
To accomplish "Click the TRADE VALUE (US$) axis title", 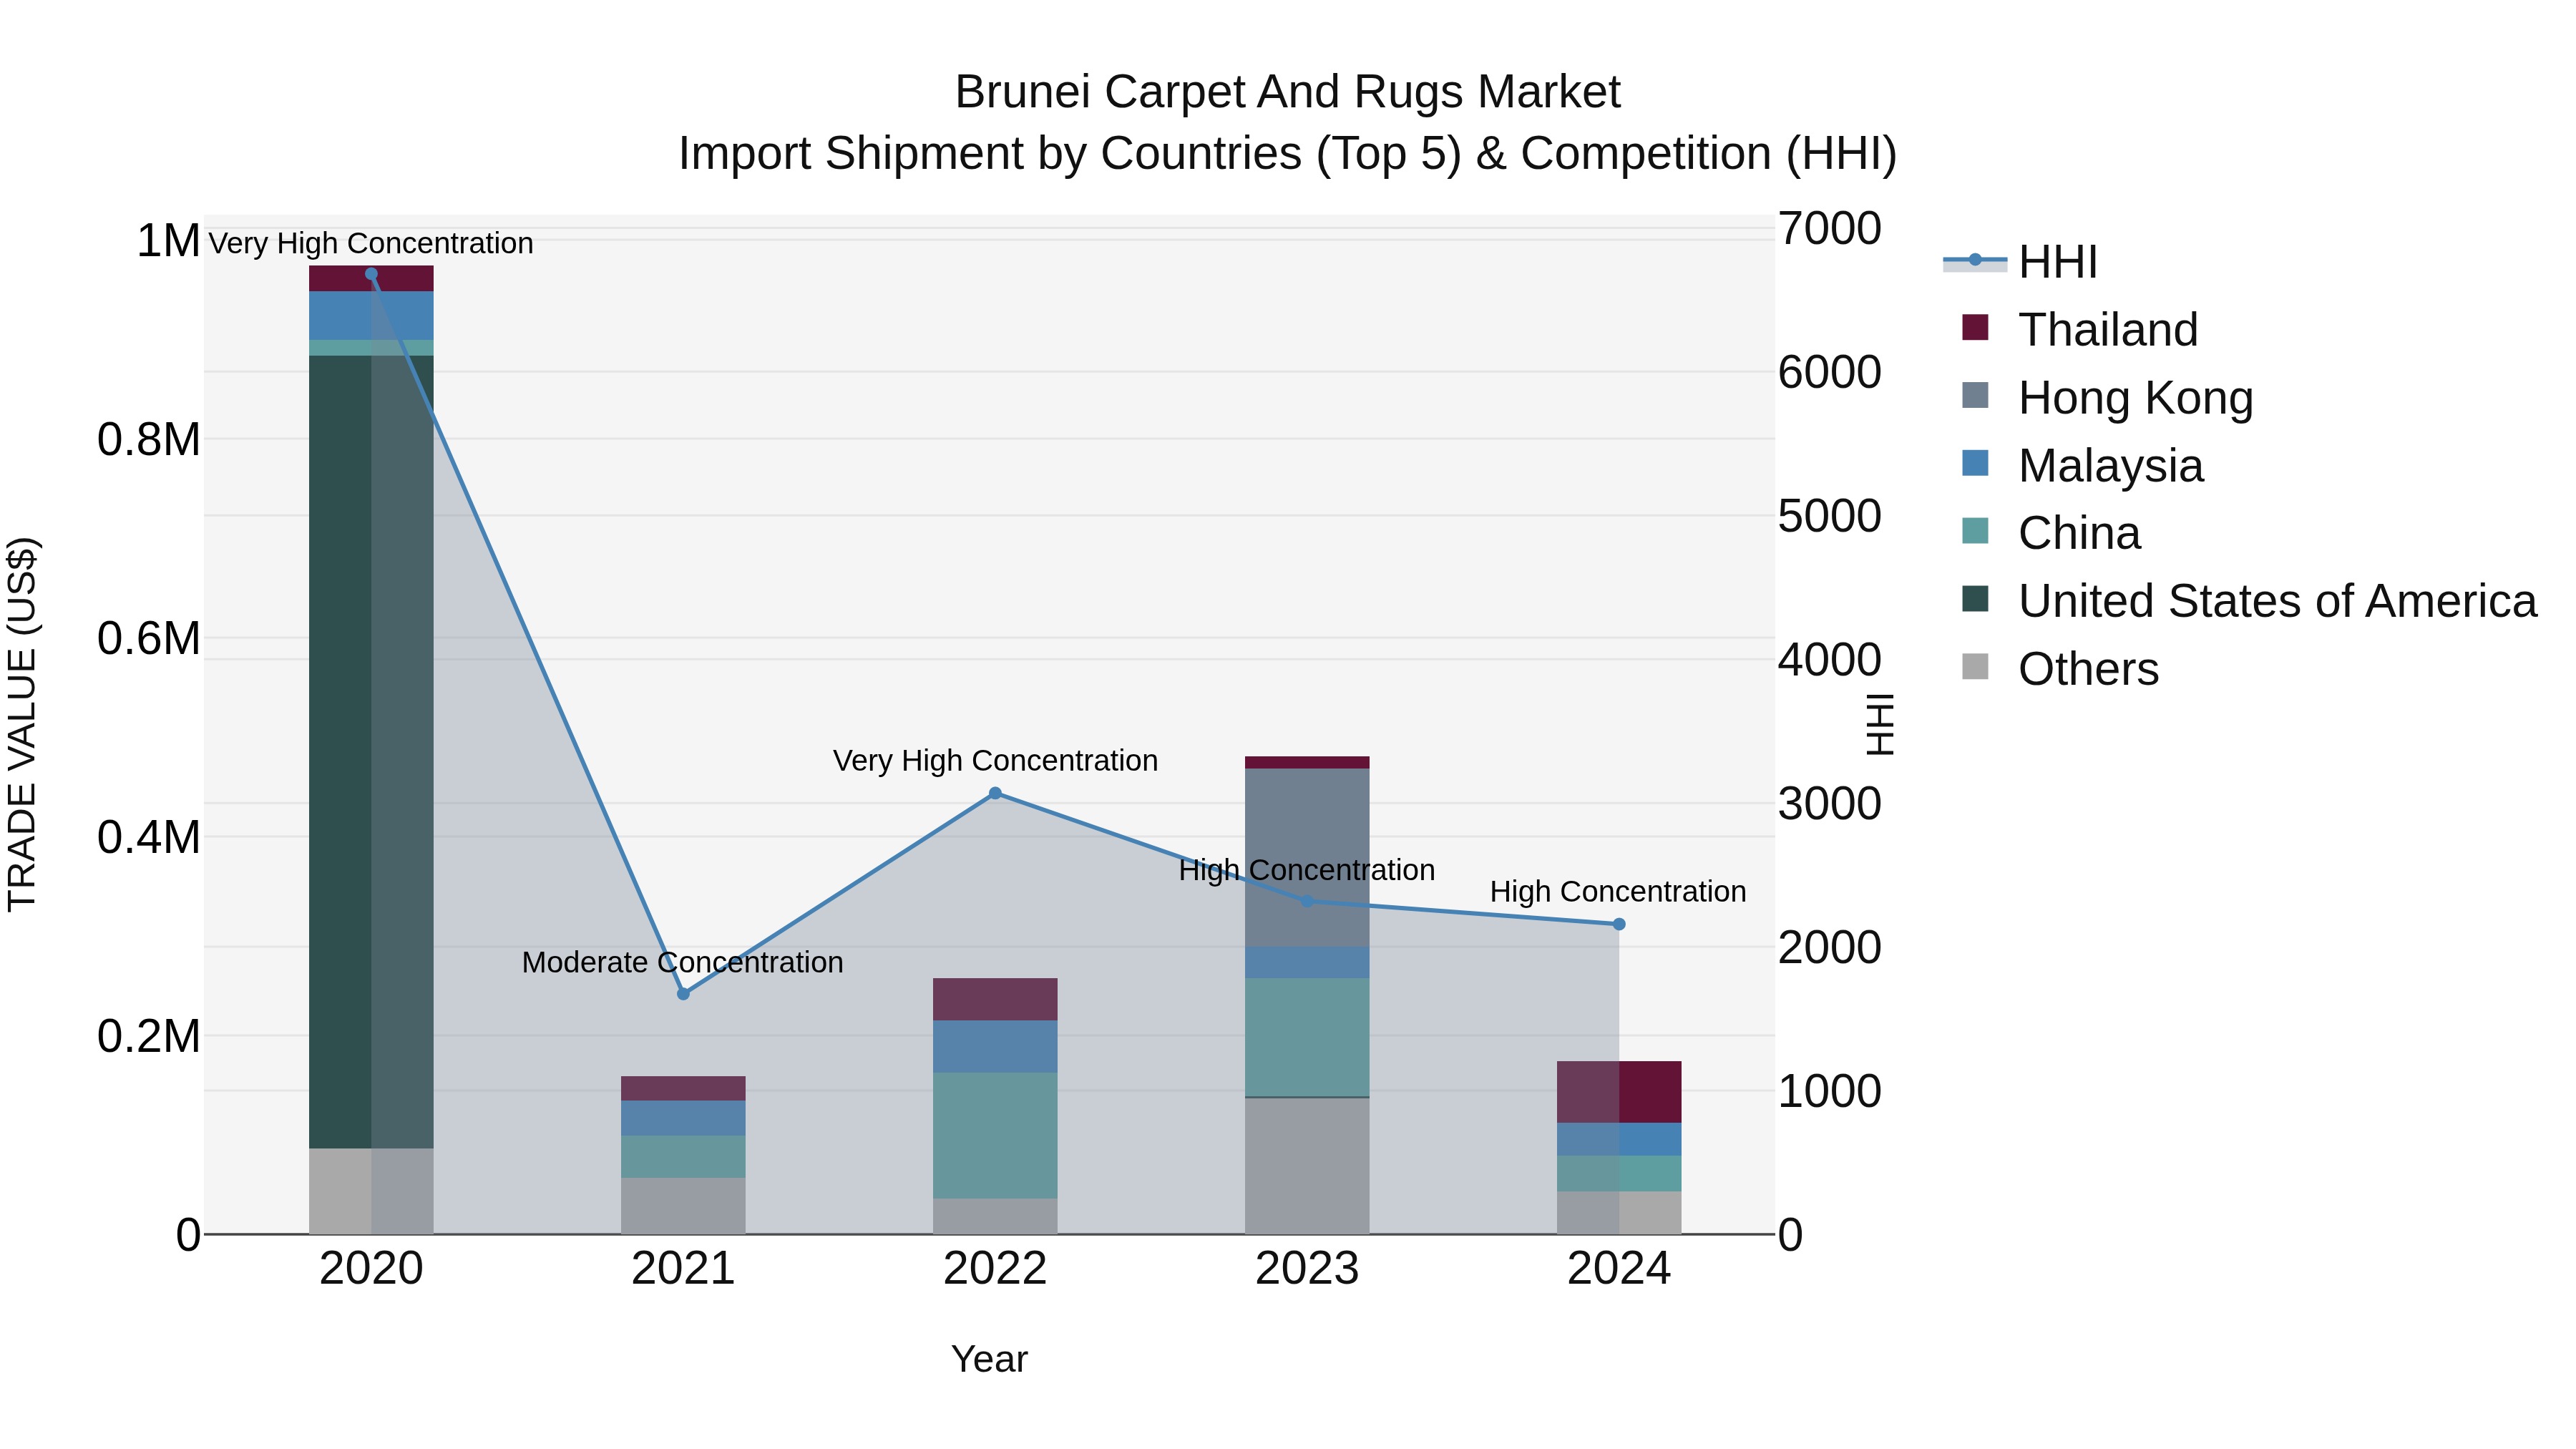I will tap(22, 724).
